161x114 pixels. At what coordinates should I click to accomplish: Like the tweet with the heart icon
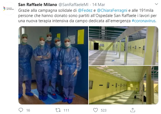pyautogui.click(x=95, y=110)
